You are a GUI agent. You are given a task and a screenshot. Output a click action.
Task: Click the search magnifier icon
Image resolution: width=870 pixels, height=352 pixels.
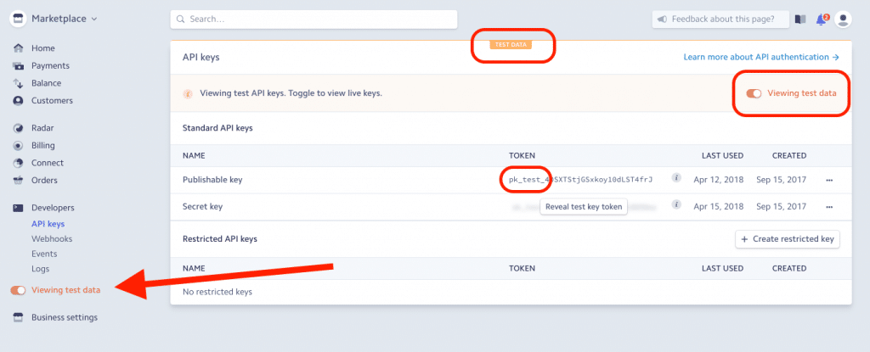[180, 19]
